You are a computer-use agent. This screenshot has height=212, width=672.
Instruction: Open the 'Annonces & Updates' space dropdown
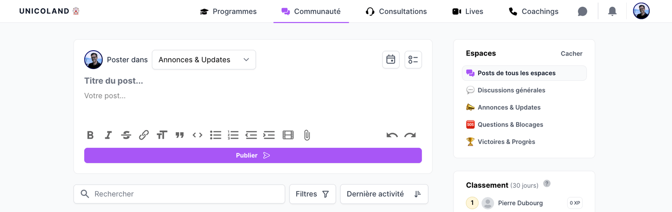pos(204,60)
